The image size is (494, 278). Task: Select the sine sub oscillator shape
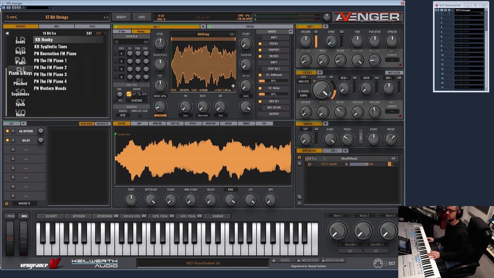pos(129,94)
